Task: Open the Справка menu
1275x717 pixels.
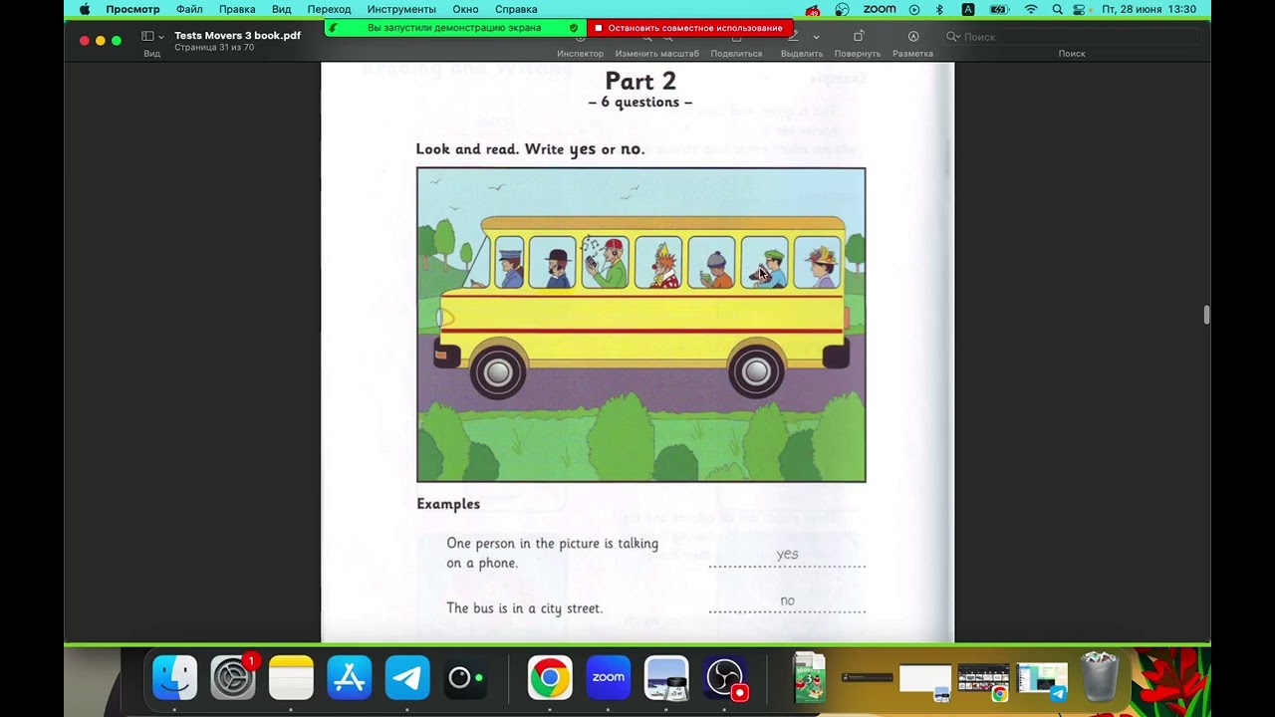Action: 516,9
